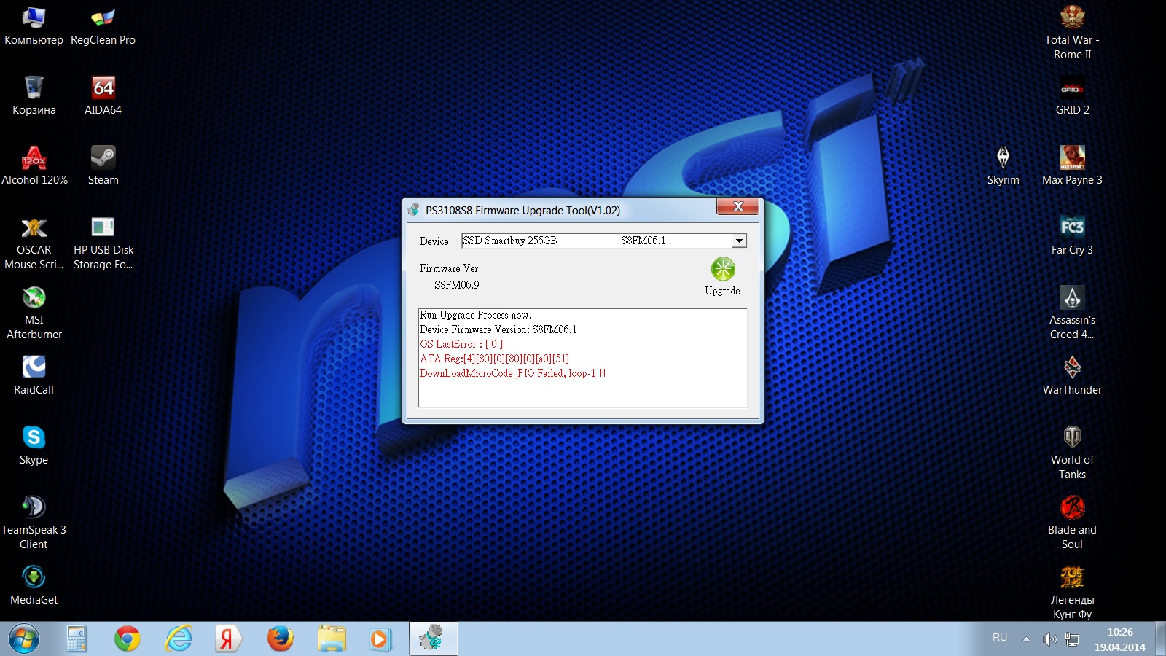
Task: Click the firmware tool title bar icon
Action: (413, 210)
